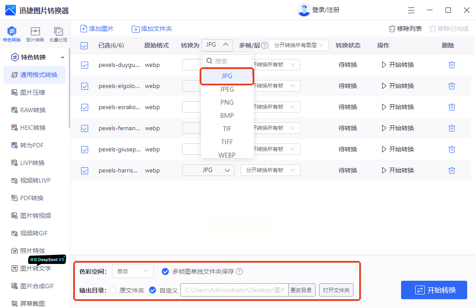The height and width of the screenshot is (308, 476).
Task: Click the 添加文件夹 add folder icon
Action: coord(136,29)
